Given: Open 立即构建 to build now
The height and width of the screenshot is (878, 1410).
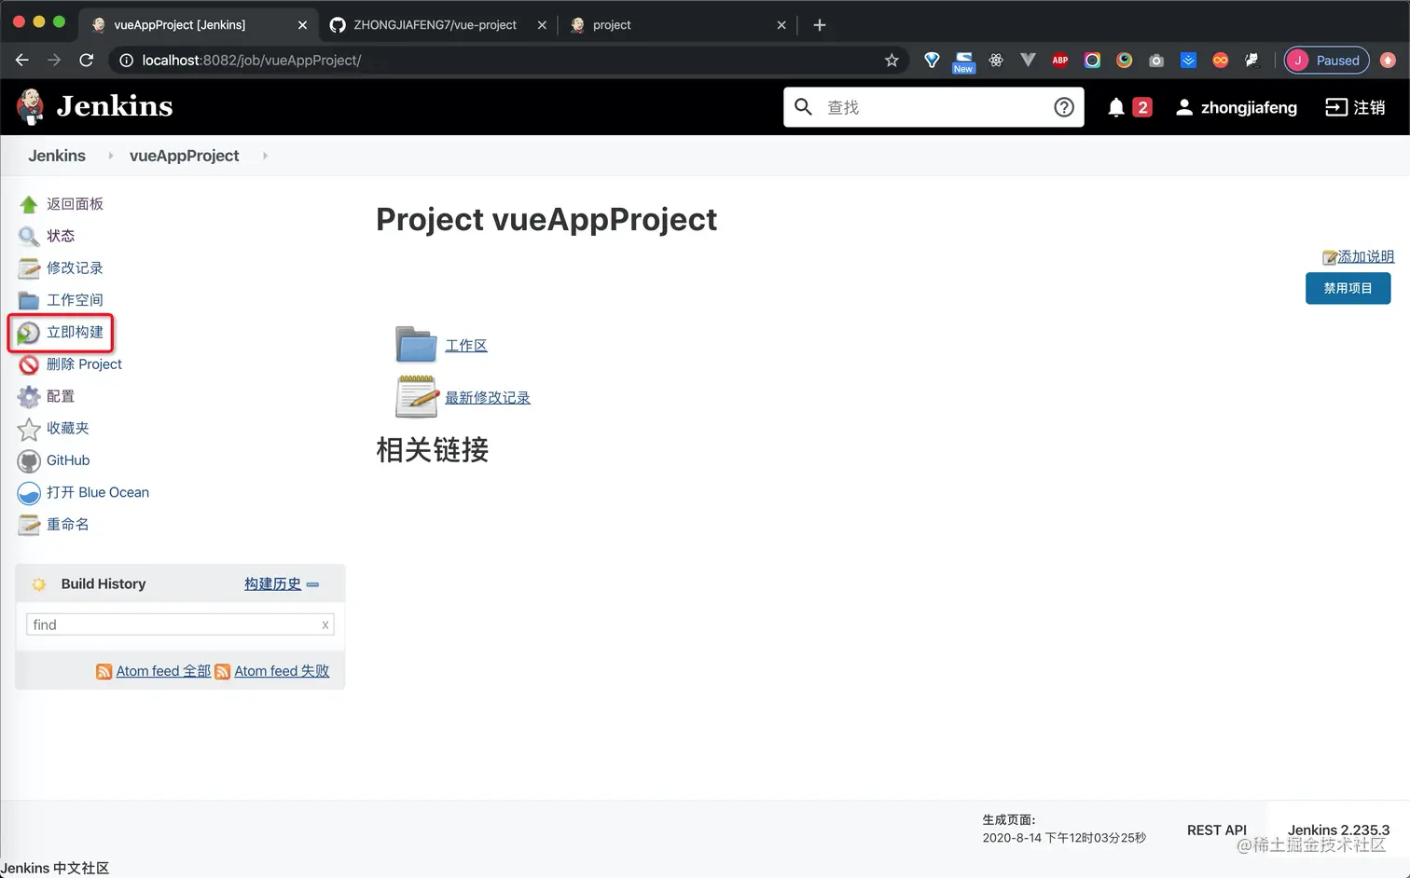Looking at the screenshot, I should pos(76,333).
